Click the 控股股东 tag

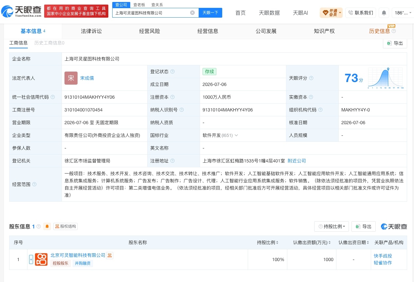pyautogui.click(x=61, y=263)
